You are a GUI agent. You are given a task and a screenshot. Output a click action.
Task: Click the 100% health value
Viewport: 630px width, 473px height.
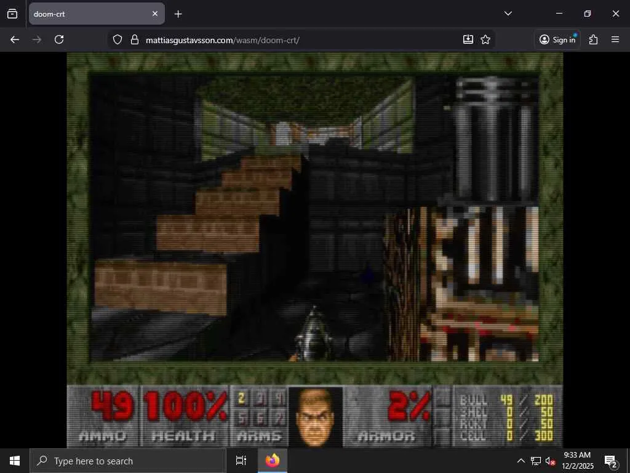pos(186,406)
